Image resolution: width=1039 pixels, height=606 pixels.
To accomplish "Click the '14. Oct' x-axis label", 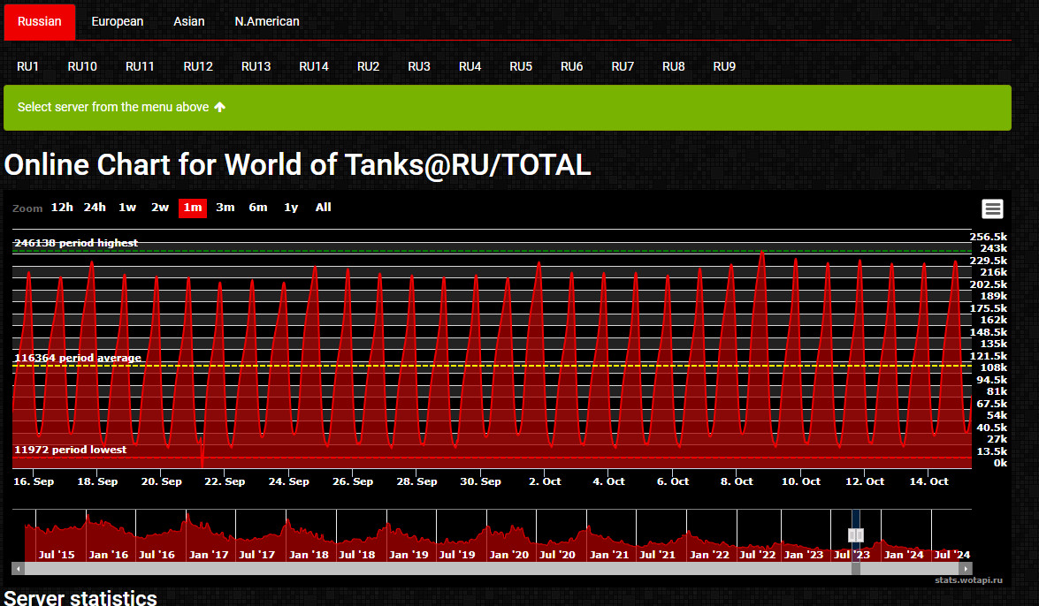I will 928,481.
